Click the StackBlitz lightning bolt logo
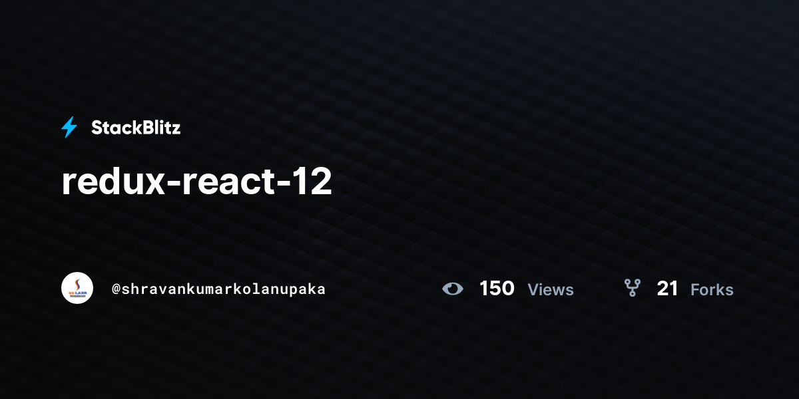Screen dimensions: 799x399 click(x=69, y=127)
